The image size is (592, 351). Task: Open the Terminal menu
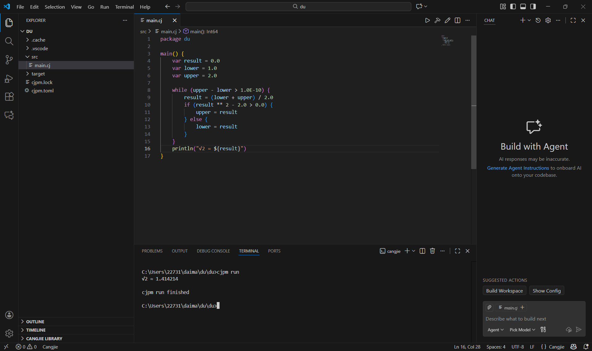coord(124,7)
